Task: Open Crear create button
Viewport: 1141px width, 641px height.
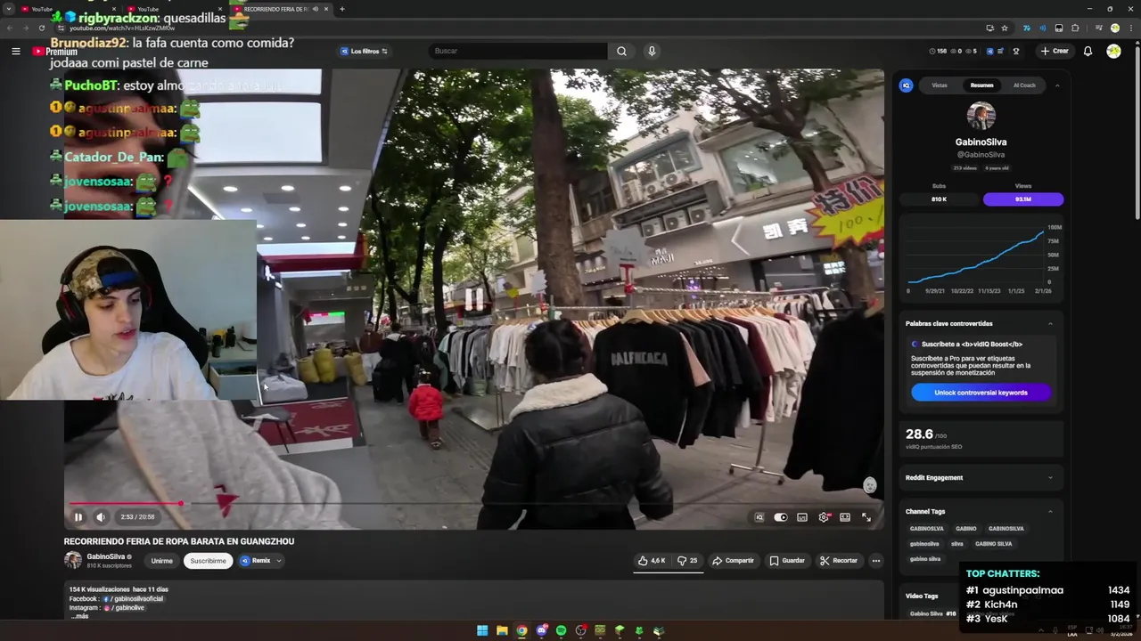Action: [1054, 51]
